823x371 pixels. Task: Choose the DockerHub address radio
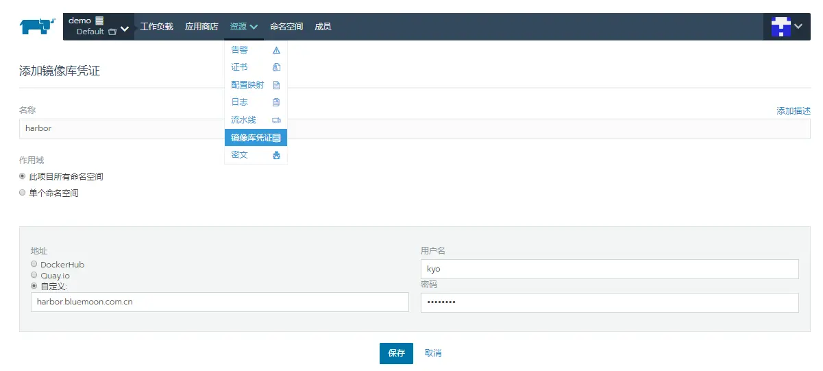(34, 264)
